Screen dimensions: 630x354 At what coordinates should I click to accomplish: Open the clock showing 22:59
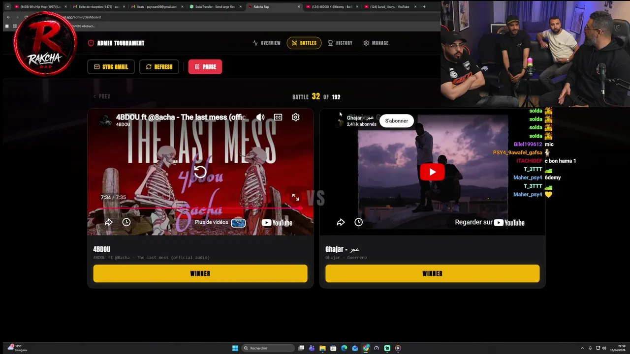(x=618, y=348)
